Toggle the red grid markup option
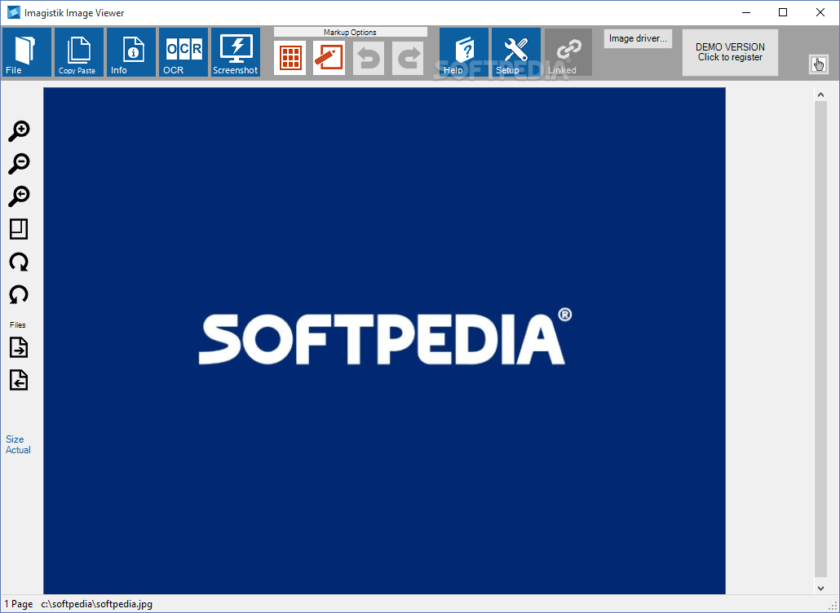840x613 pixels. [x=290, y=58]
